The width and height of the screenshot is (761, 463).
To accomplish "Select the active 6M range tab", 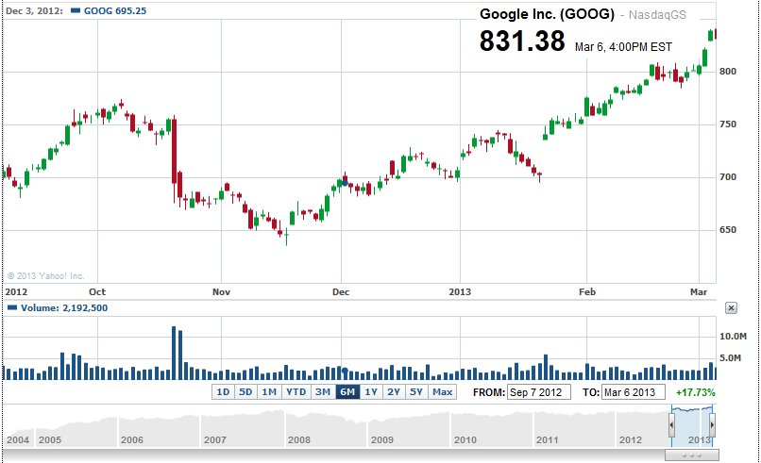I will 347,391.
